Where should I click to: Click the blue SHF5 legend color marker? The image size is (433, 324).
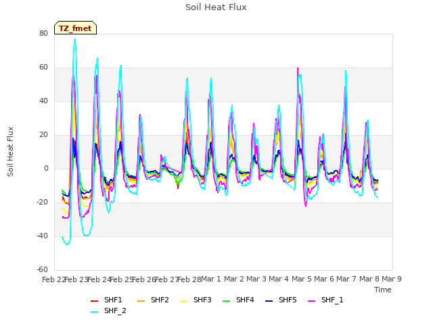pyautogui.click(x=269, y=301)
